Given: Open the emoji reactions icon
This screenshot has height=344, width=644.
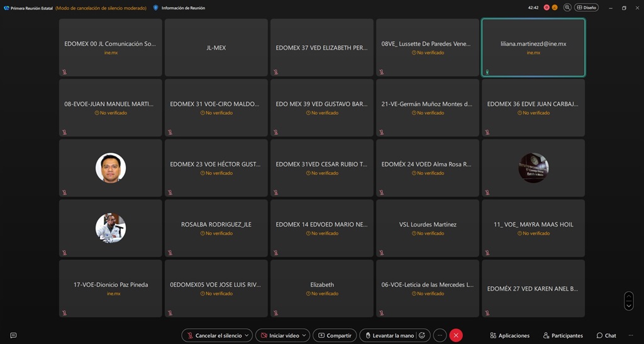Looking at the screenshot, I should click(x=422, y=335).
